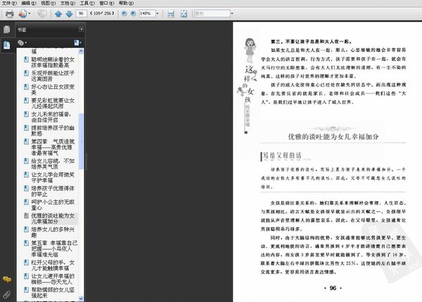Open the 工具 menu
The width and height of the screenshot is (422, 302).
[87, 4]
